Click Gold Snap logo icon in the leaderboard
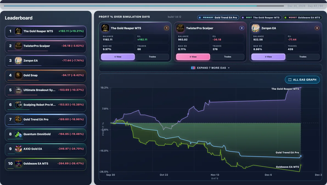Screen dimensions: 327x185 click(x=18, y=75)
